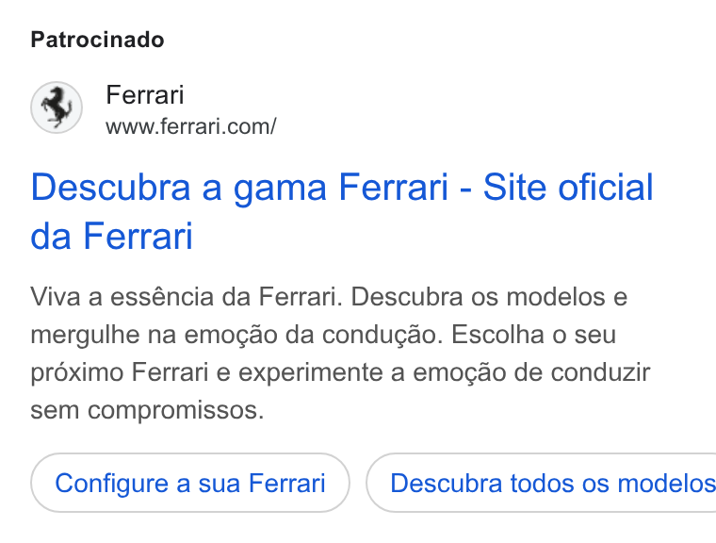Open the 'Descubra a gama Ferrari' headline link
Viewport: 716px width, 543px height.
[x=342, y=211]
